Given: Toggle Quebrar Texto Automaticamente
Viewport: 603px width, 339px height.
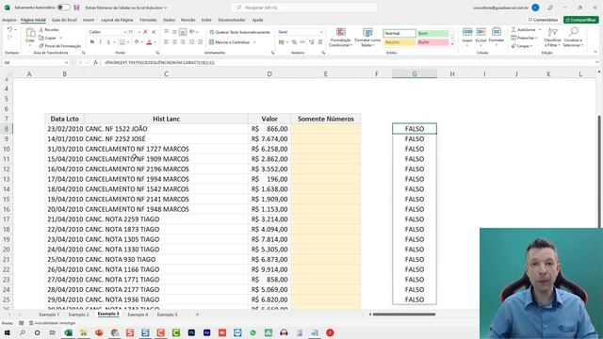Looking at the screenshot, I should coord(239,32).
